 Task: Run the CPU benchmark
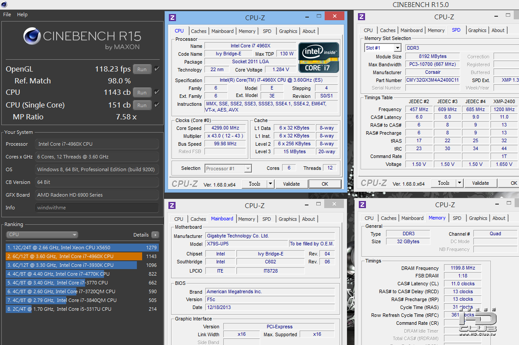tap(142, 92)
